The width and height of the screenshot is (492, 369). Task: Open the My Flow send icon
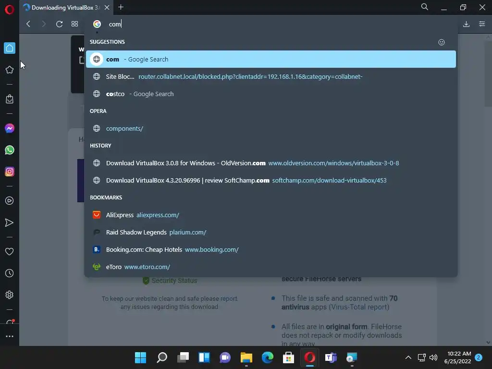tap(10, 222)
